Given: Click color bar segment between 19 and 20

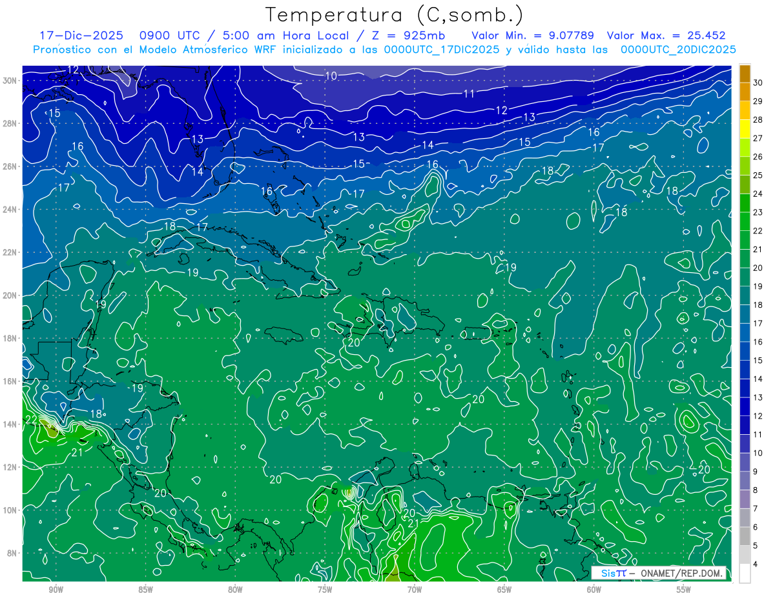Looking at the screenshot, I should [745, 277].
